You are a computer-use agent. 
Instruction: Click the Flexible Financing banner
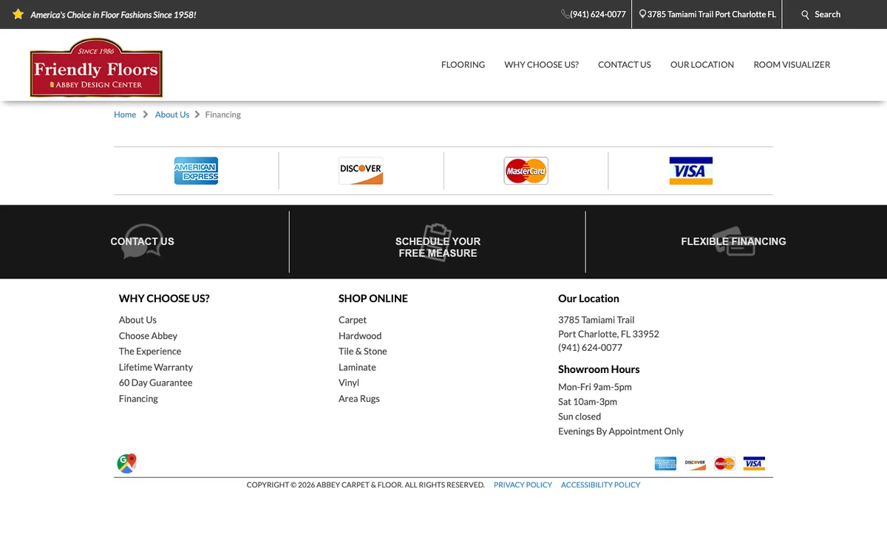(733, 242)
